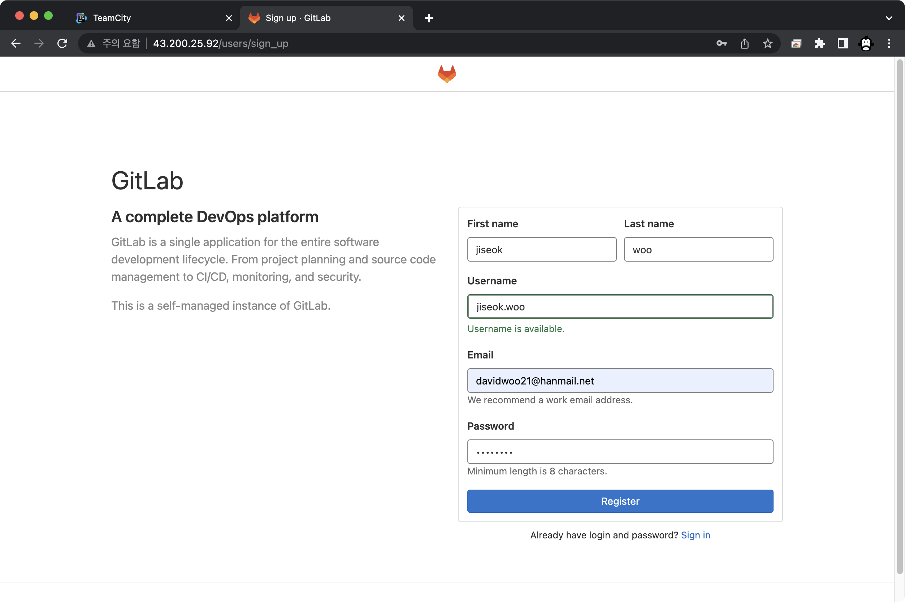Open a new browser tab
The height and width of the screenshot is (602, 905).
(x=429, y=18)
